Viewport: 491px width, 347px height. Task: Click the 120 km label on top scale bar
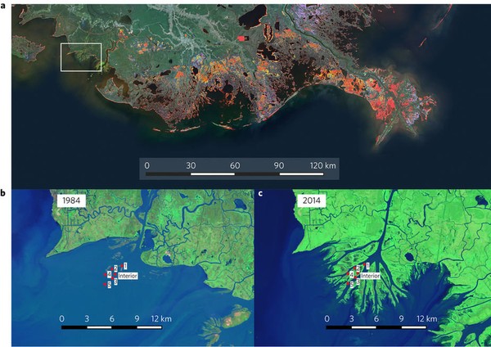322,165
